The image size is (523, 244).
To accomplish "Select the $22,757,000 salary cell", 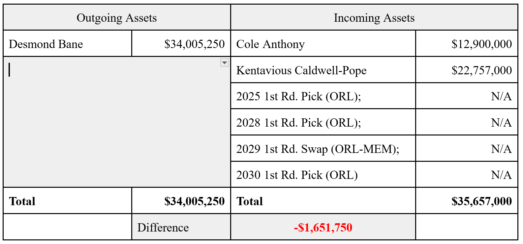I will [x=467, y=70].
